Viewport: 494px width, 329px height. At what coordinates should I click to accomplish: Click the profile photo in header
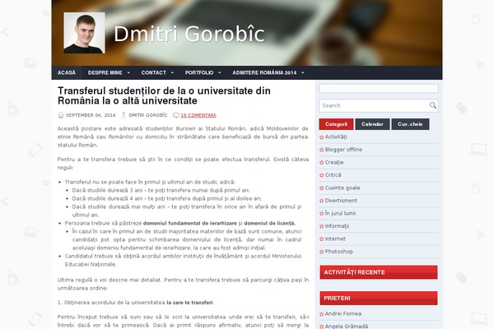(85, 33)
